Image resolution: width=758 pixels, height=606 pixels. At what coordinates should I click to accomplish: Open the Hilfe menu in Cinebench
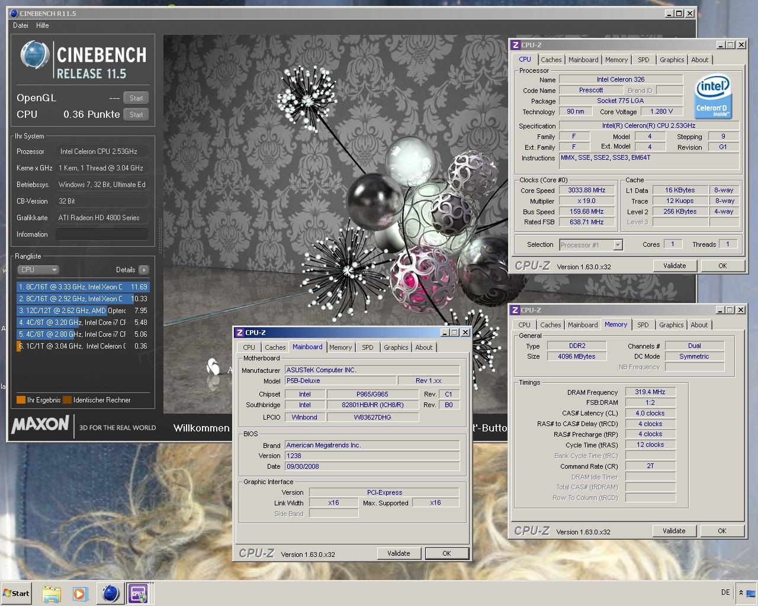(43, 25)
